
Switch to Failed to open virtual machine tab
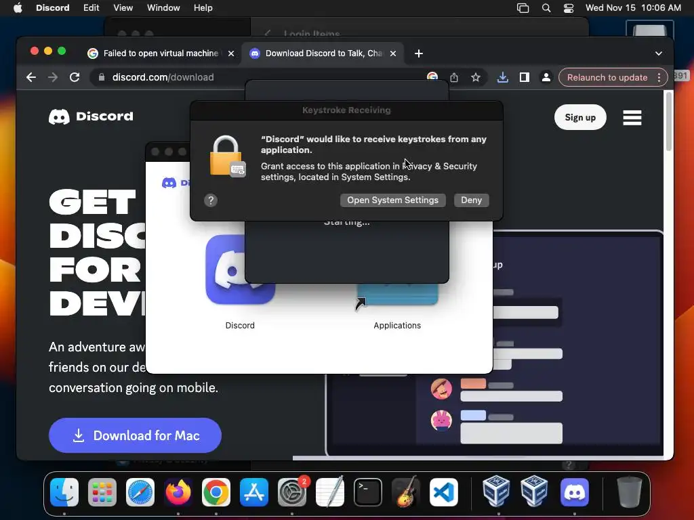pyautogui.click(x=161, y=53)
